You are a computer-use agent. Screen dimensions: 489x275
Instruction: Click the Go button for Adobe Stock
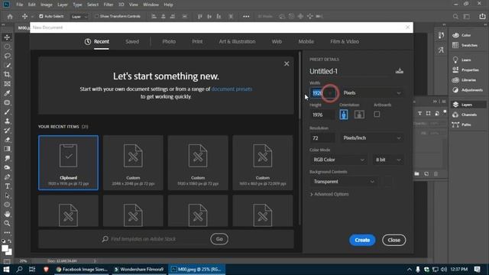(x=219, y=239)
